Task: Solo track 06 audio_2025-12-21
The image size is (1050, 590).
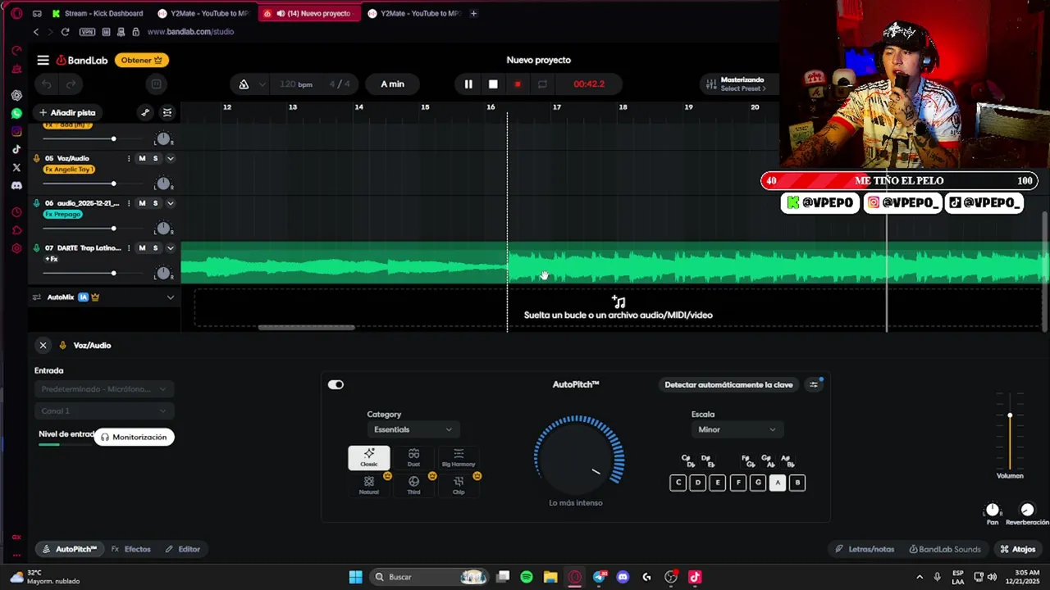Action: pyautogui.click(x=155, y=203)
